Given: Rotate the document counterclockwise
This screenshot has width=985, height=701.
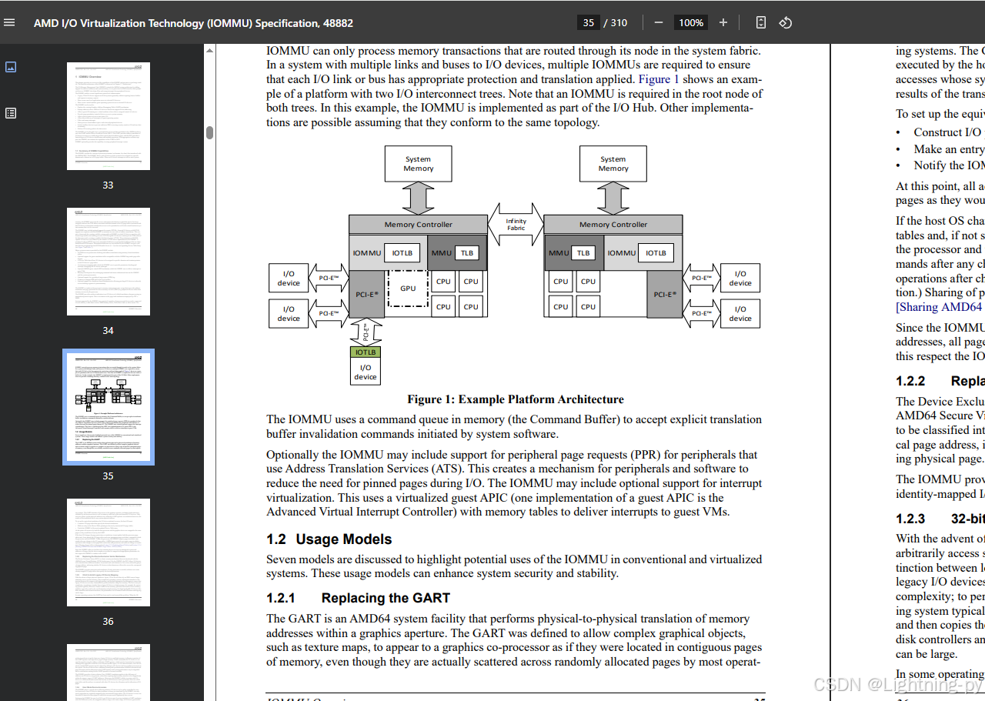Looking at the screenshot, I should [x=786, y=23].
